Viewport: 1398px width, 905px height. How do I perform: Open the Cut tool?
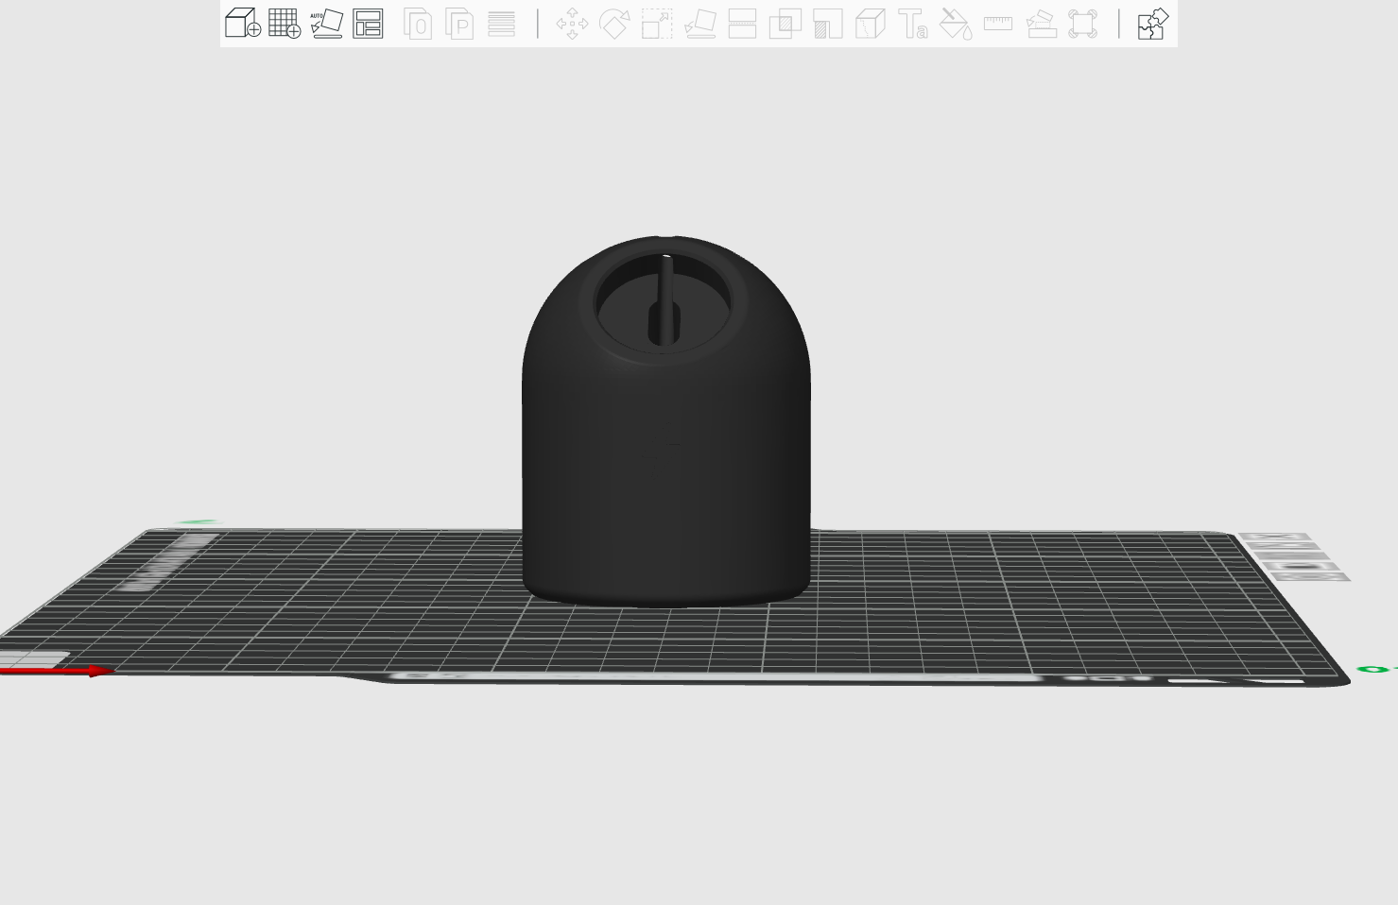[742, 25]
